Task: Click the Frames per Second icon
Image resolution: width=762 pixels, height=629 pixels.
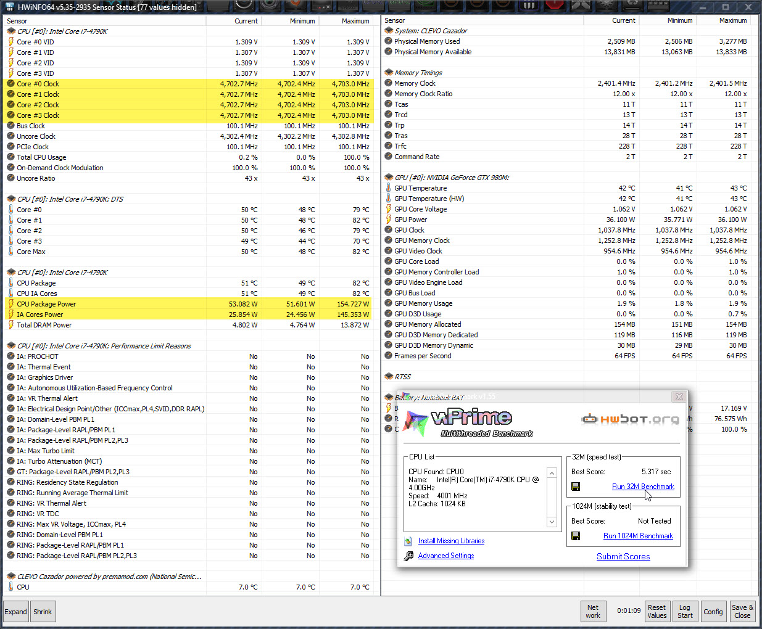Action: click(388, 356)
